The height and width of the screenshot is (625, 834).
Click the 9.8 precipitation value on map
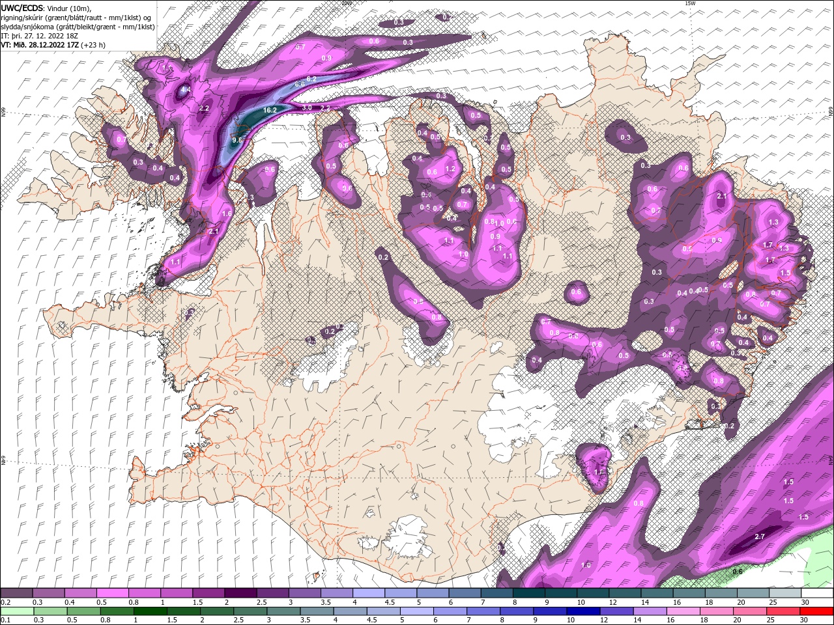237,139
